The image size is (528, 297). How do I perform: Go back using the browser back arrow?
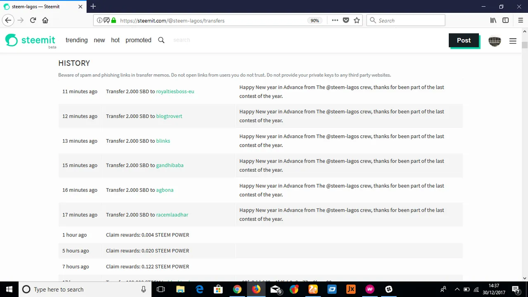[x=8, y=20]
